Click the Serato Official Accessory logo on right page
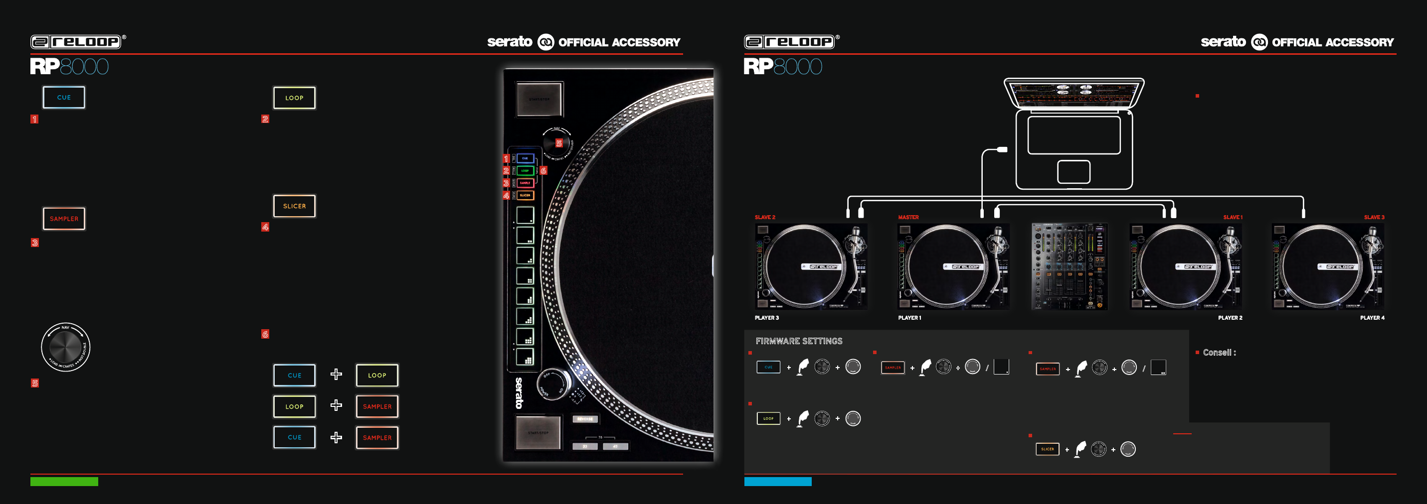Viewport: 1427px width, 504px height. click(1297, 42)
